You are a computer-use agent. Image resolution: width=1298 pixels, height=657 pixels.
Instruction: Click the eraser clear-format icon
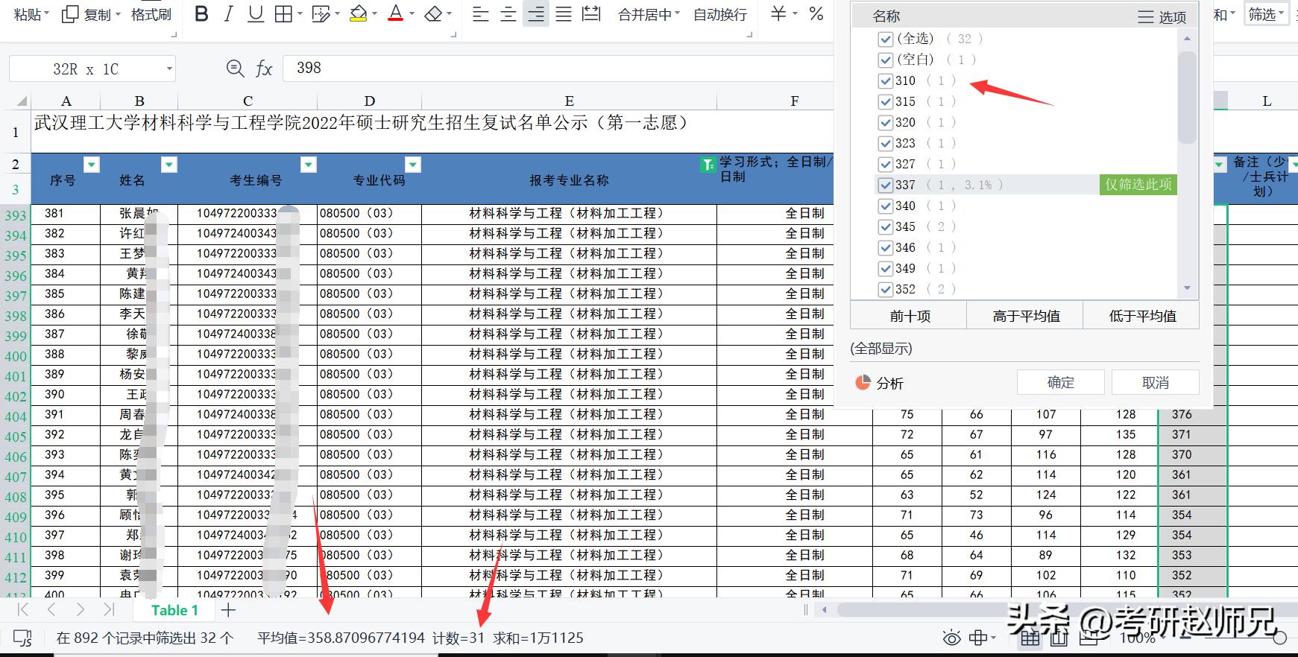pos(433,14)
